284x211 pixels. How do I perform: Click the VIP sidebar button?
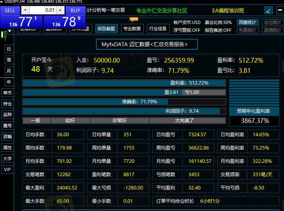pos(7,170)
